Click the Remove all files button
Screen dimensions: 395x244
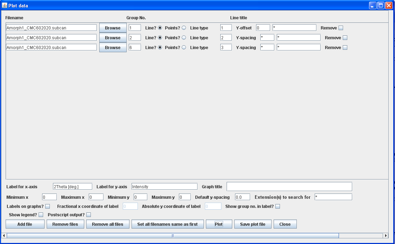pyautogui.click(x=108, y=224)
